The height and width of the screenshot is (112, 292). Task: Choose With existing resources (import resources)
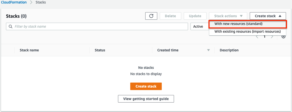(x=247, y=32)
